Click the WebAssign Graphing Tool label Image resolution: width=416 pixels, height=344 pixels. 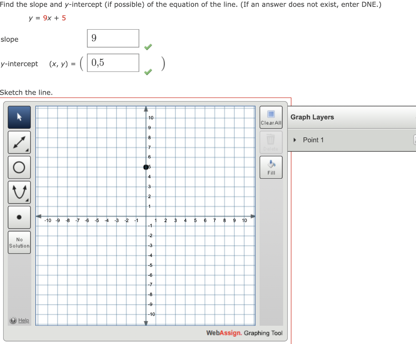coord(244,333)
